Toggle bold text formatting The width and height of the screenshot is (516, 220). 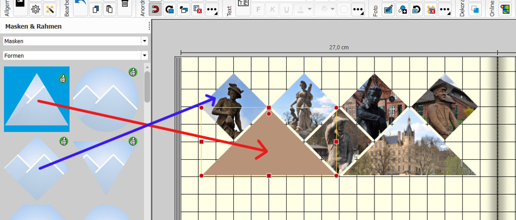(258, 10)
